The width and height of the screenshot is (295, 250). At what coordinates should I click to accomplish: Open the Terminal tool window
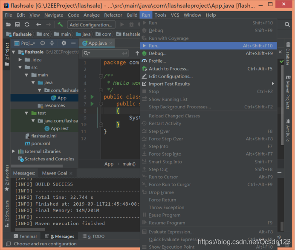[25, 236]
